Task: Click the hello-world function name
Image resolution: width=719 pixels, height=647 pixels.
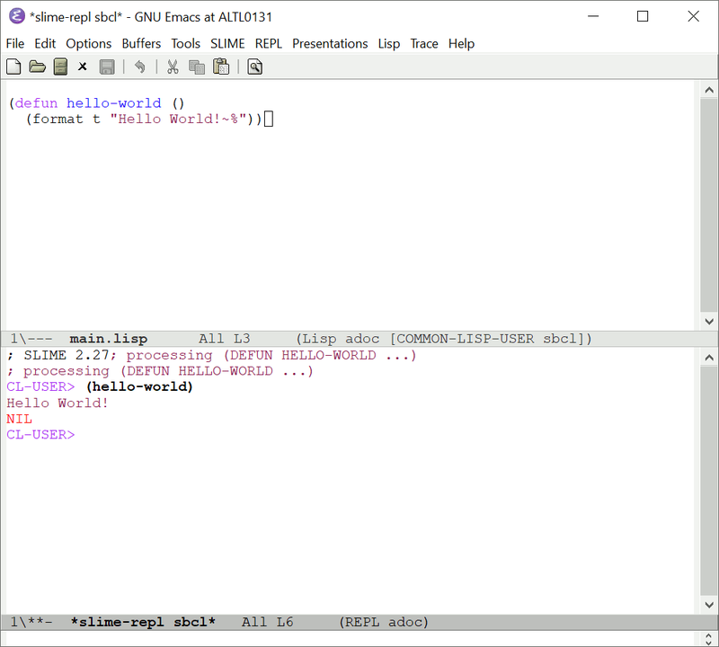Action: [113, 102]
